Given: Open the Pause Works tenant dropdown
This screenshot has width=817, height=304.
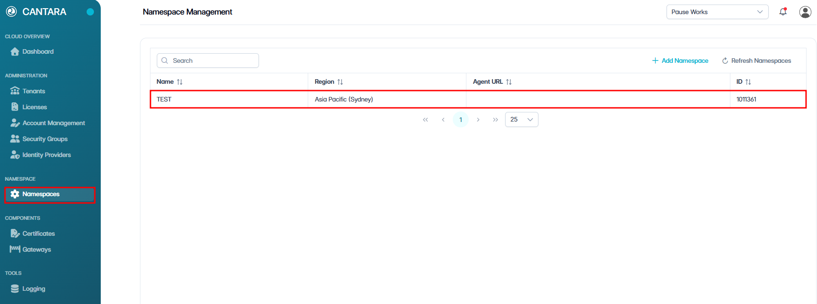Looking at the screenshot, I should click(717, 12).
